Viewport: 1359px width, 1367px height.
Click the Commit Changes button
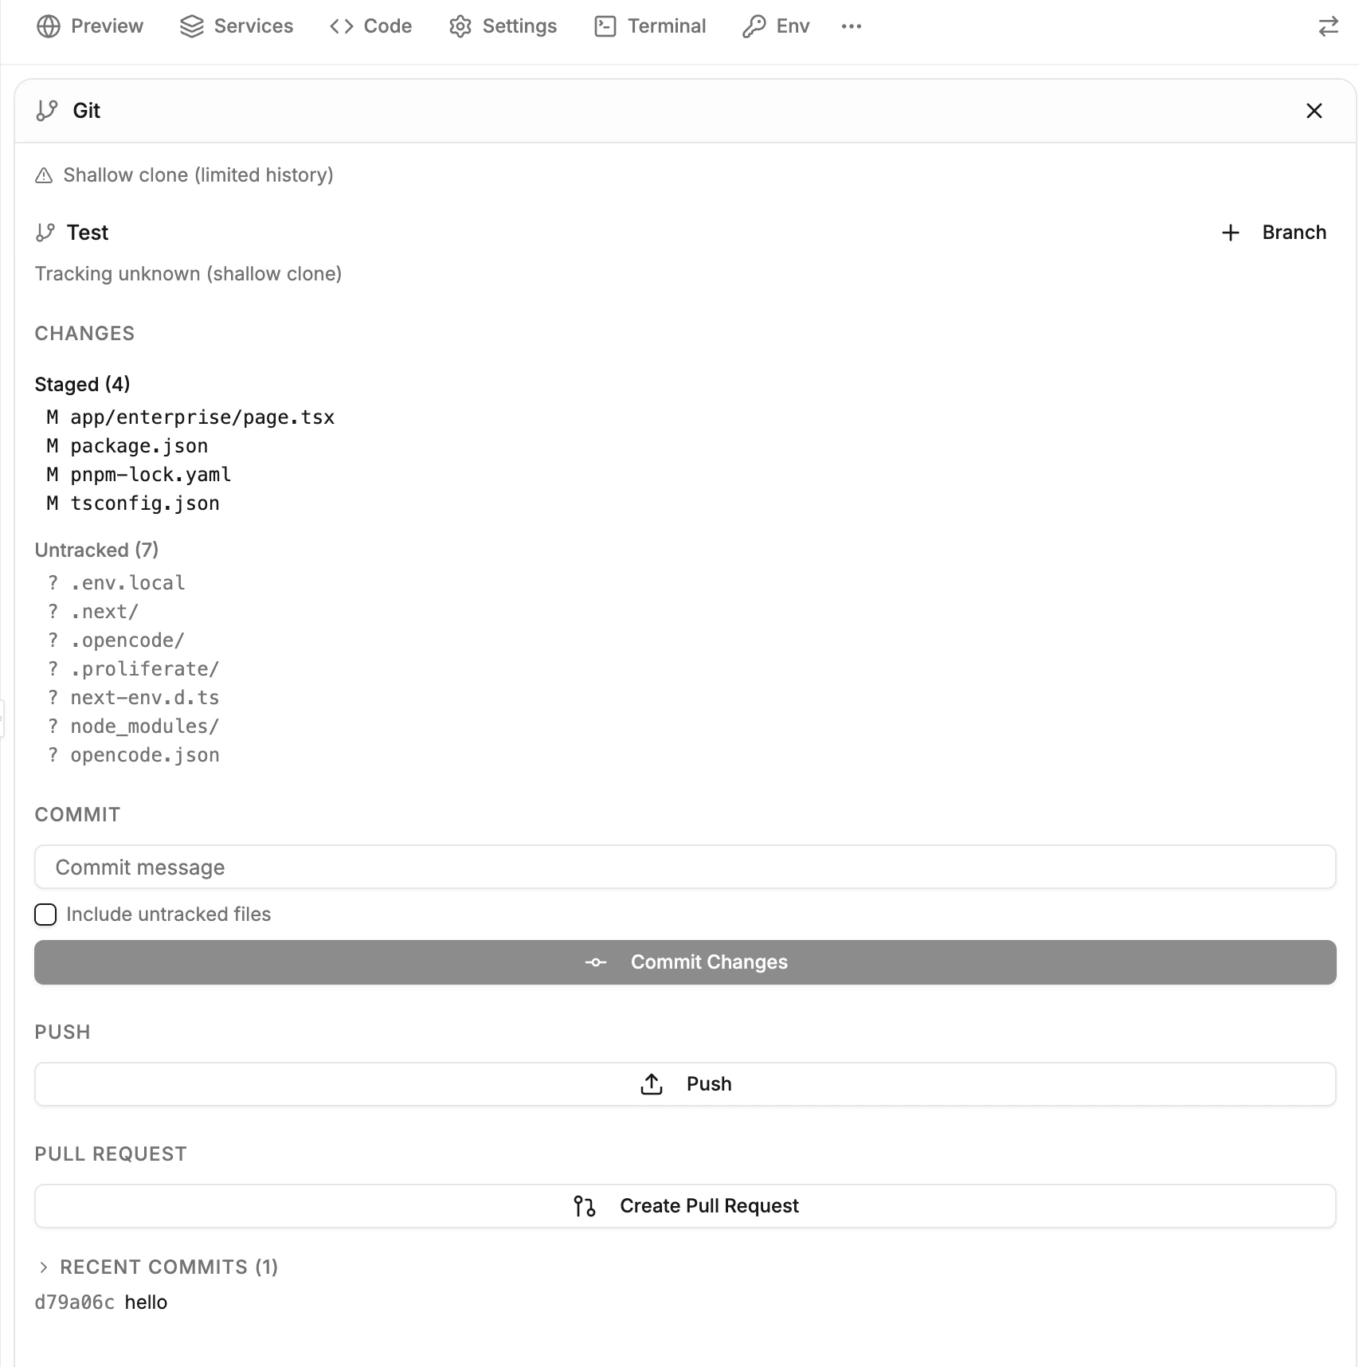tap(685, 962)
